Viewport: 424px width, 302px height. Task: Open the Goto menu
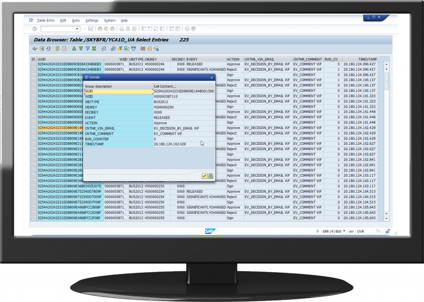point(76,21)
